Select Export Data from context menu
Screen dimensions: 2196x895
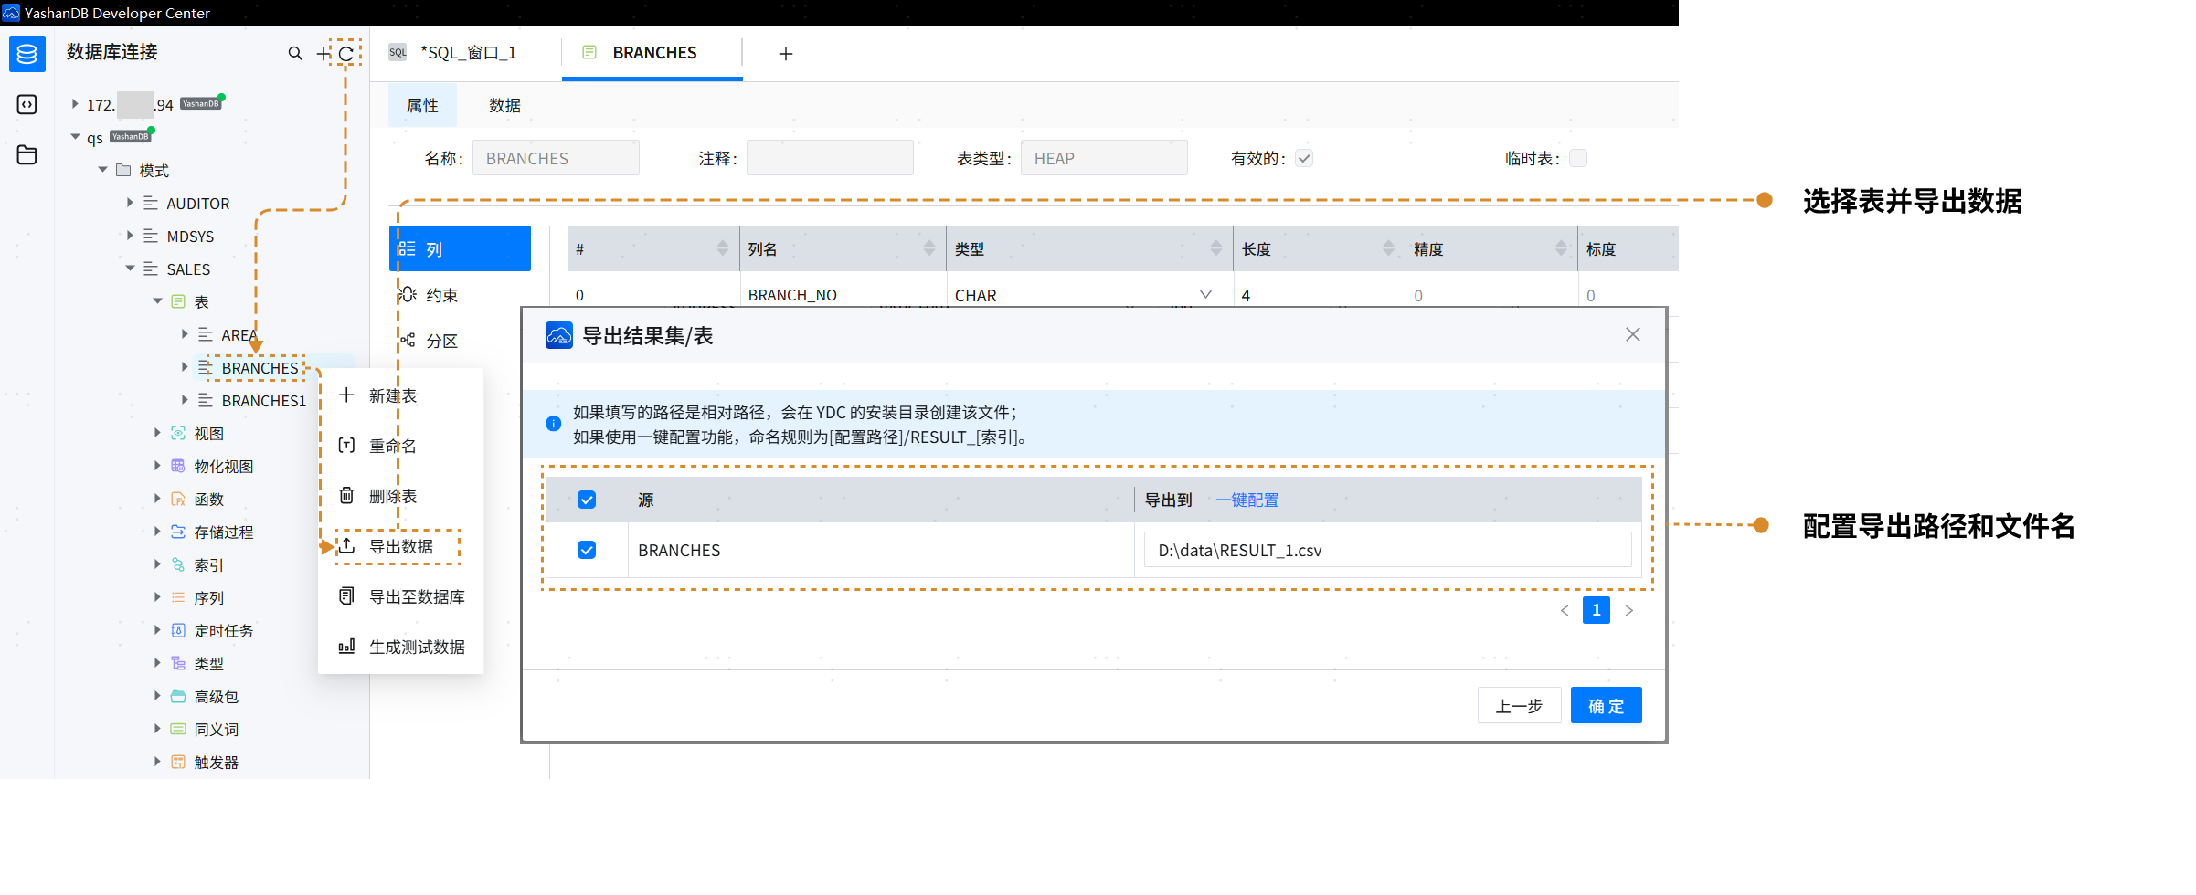pos(400,546)
